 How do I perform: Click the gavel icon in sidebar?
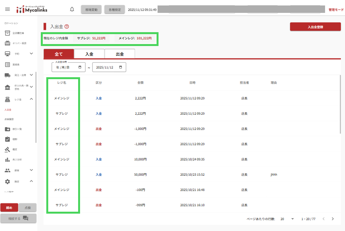(7, 150)
